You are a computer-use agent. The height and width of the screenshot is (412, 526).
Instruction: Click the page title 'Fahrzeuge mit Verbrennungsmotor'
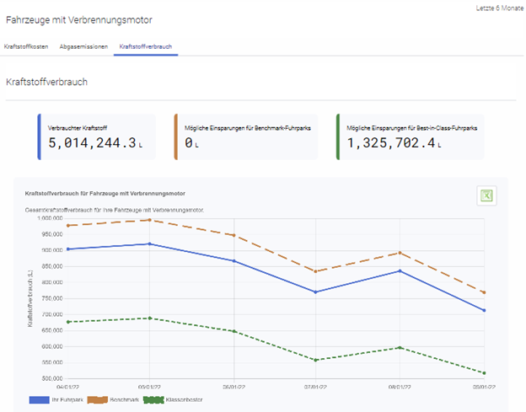(x=79, y=19)
